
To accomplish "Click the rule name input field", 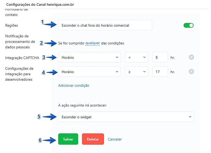I will (x=105, y=25).
